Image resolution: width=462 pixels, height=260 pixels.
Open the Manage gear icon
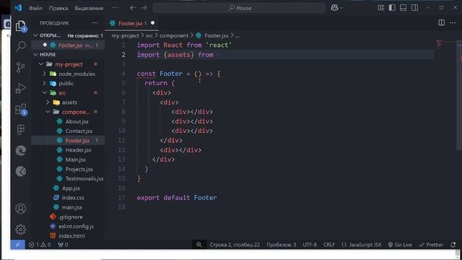(21, 230)
